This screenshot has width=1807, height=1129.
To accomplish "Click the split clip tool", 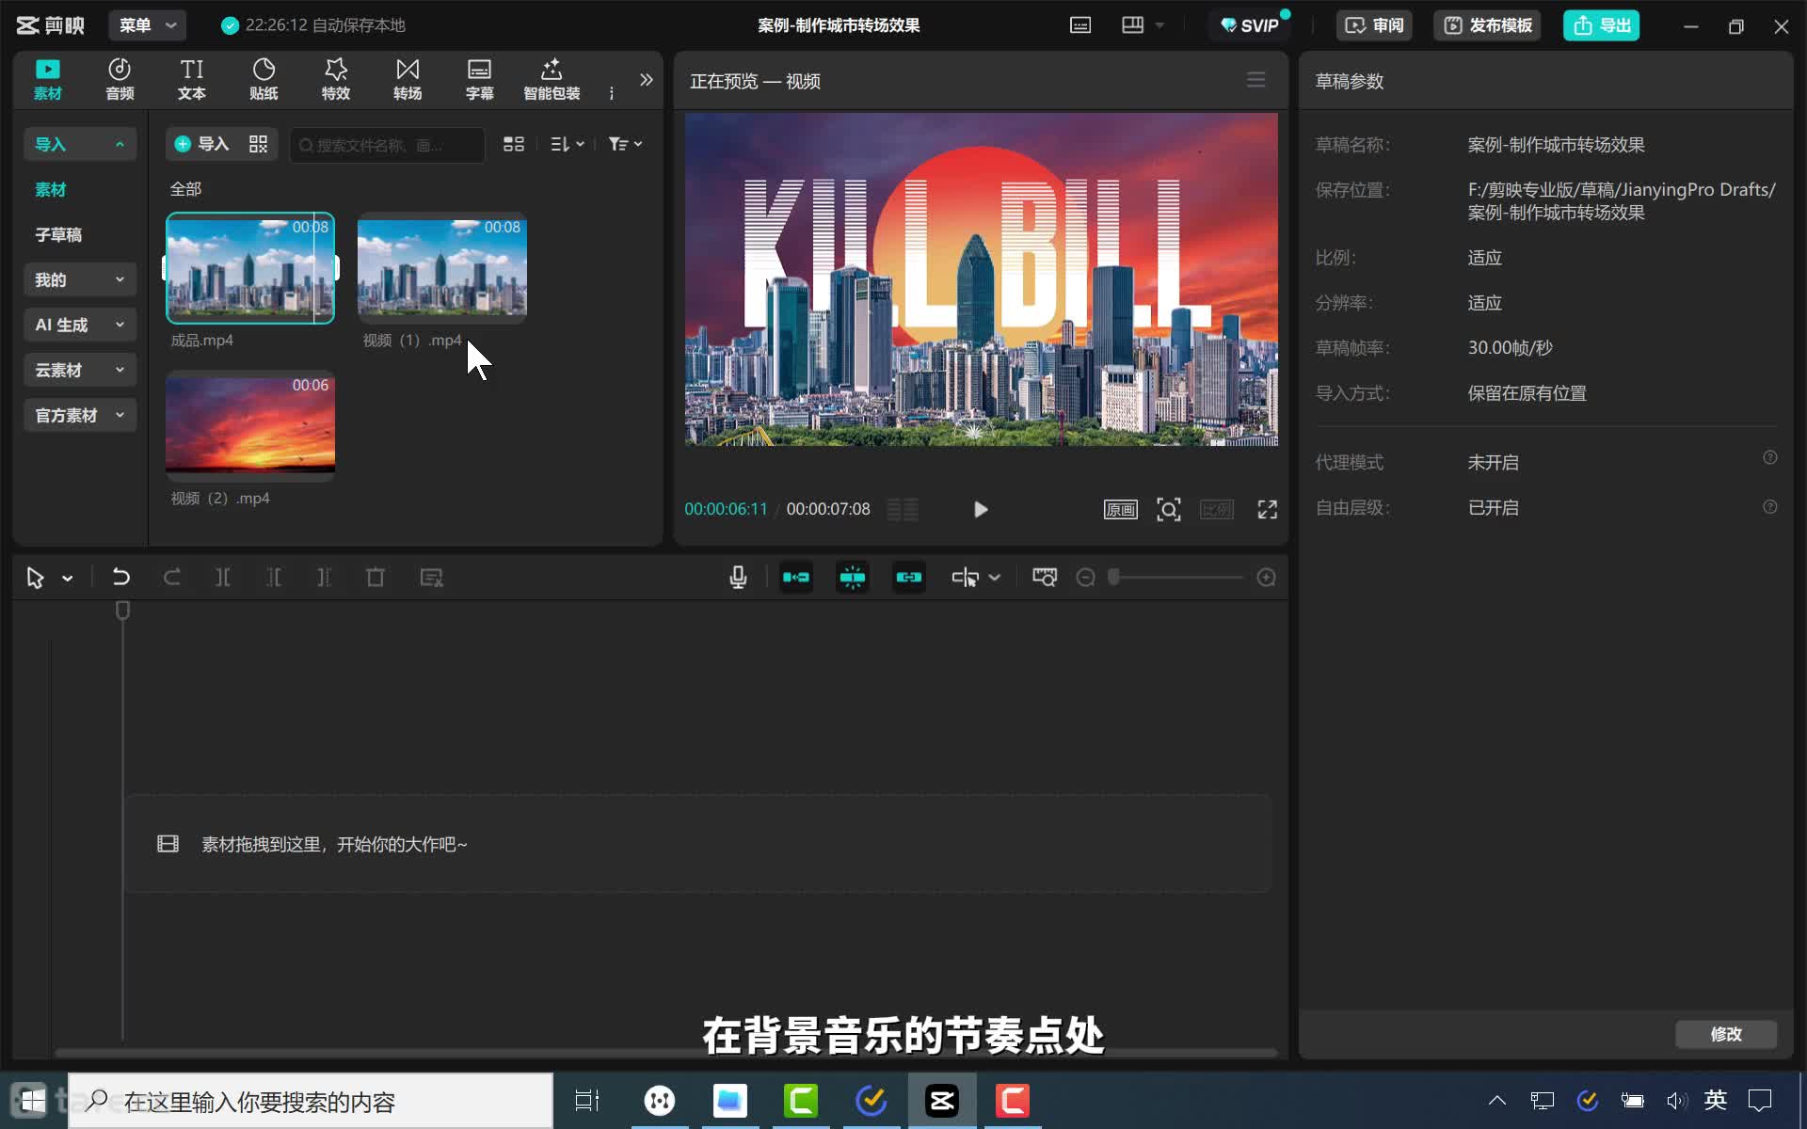I will [223, 578].
